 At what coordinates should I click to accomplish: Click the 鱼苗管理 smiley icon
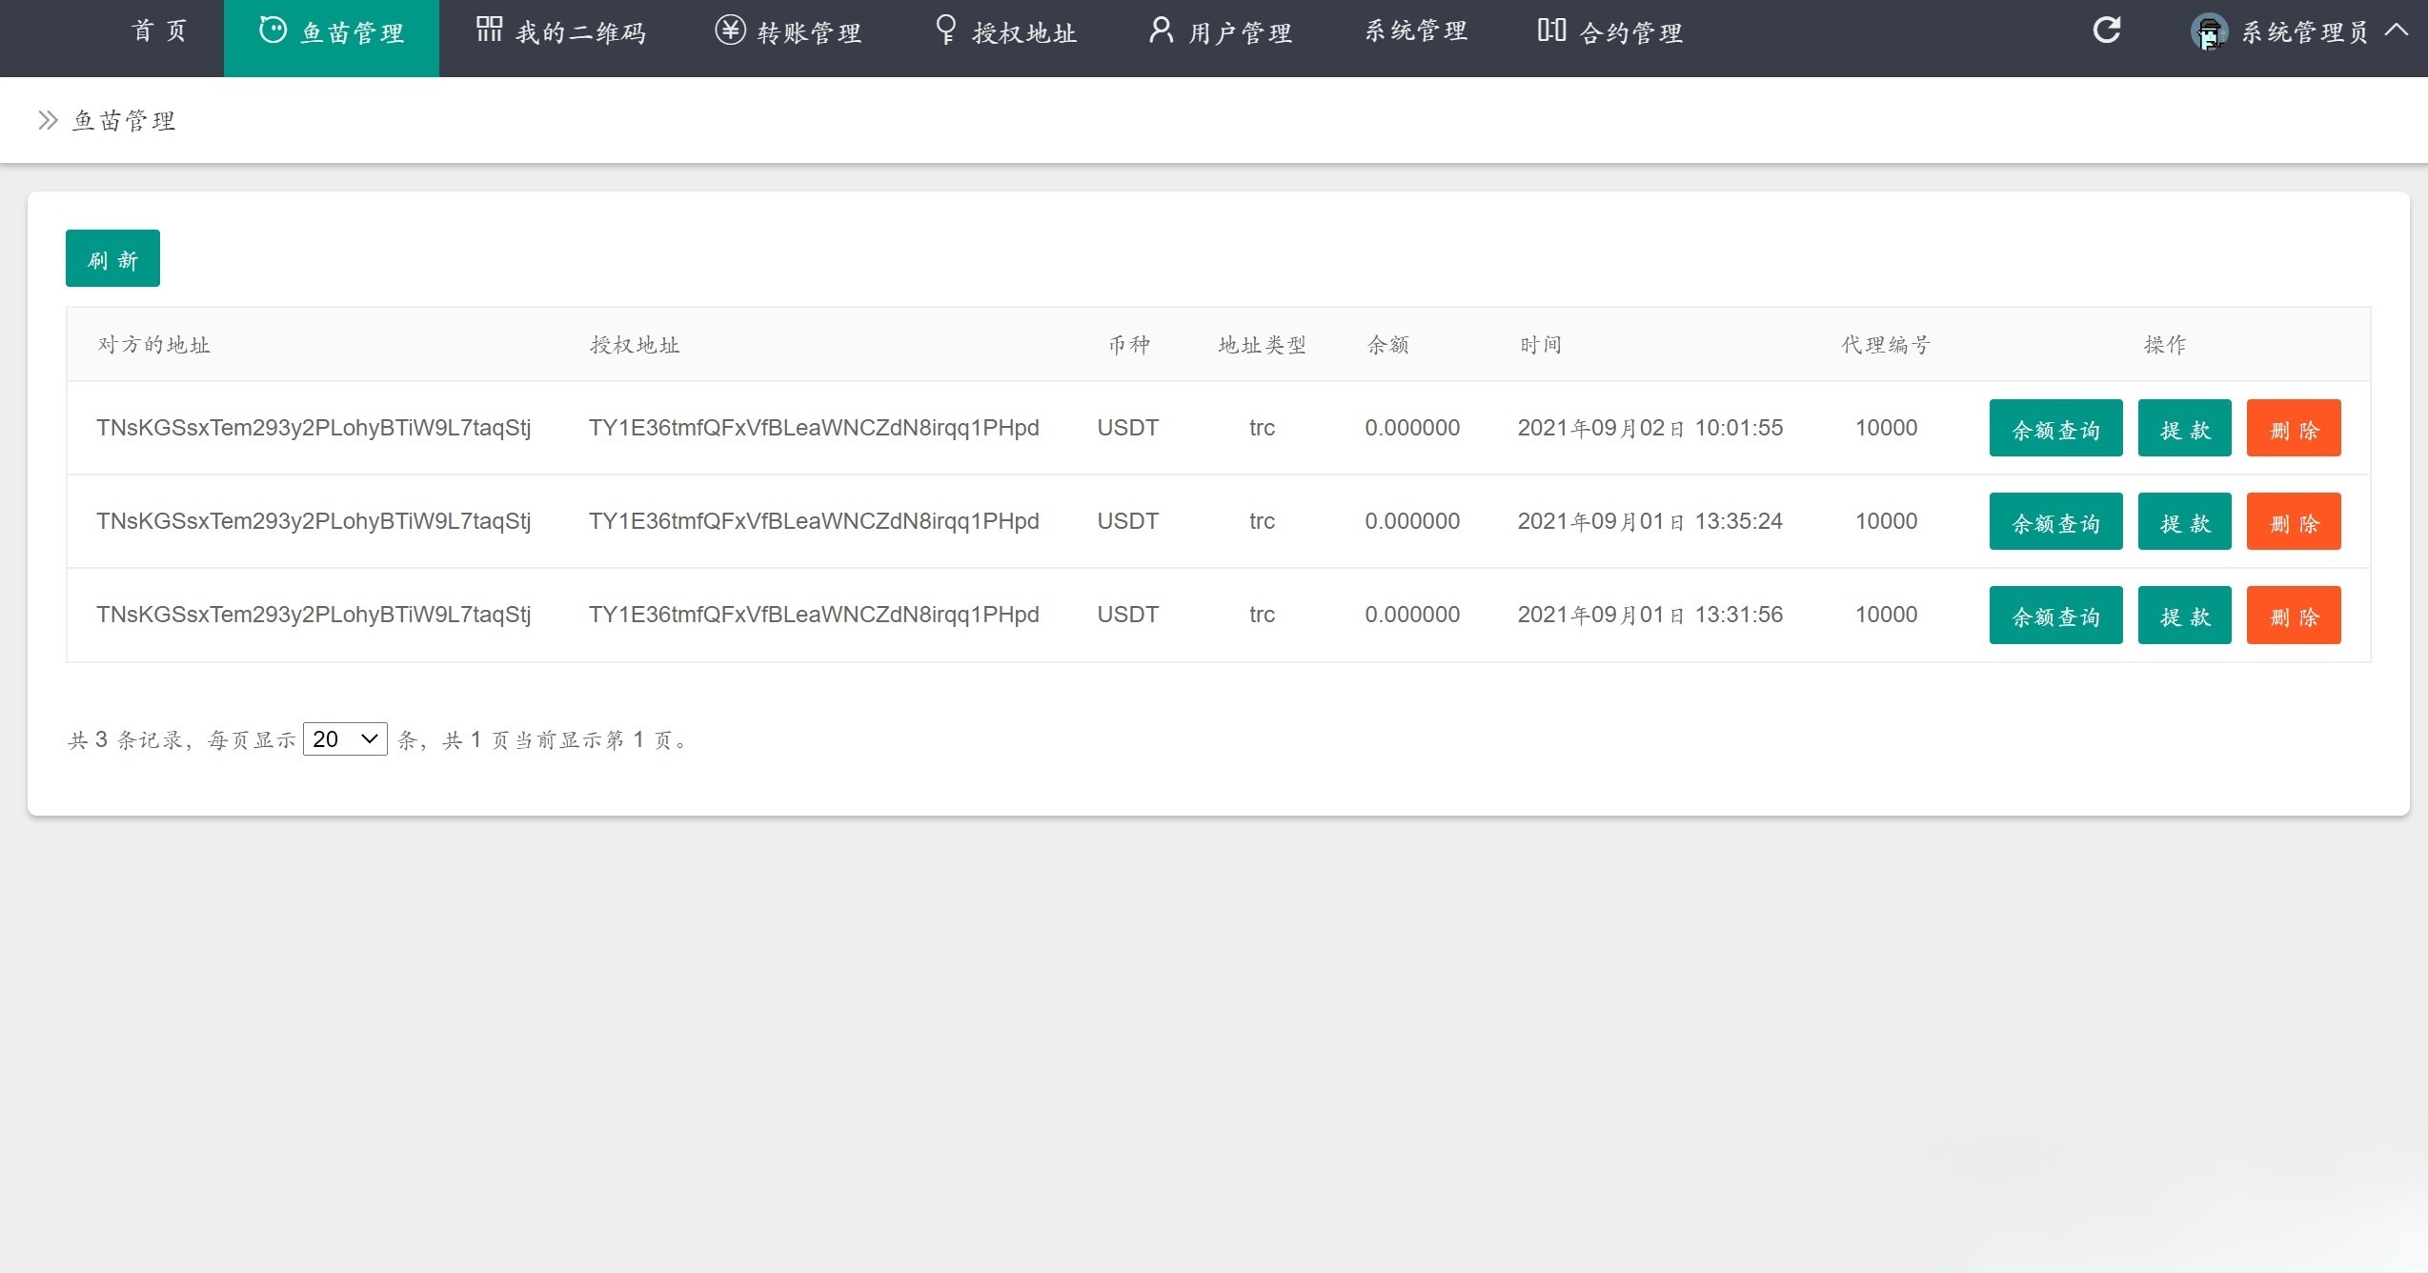point(273,30)
